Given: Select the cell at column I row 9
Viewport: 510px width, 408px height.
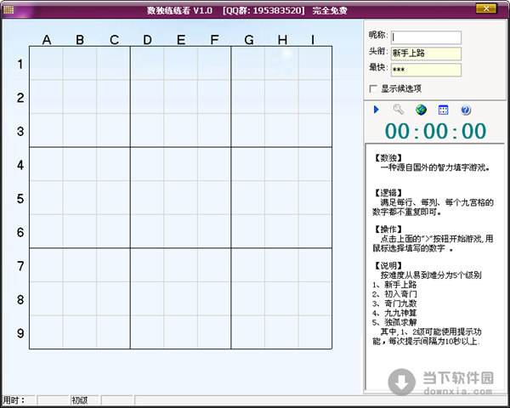Looking at the screenshot, I should 314,331.
